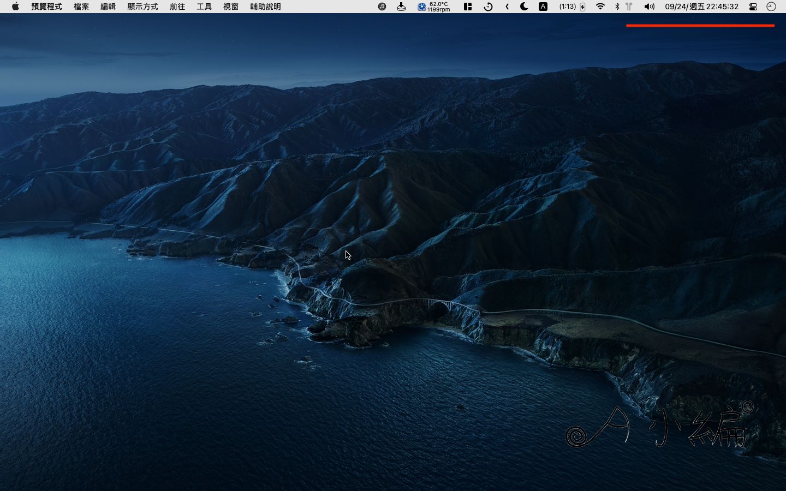Open the Bluetooth menu
Screen dimensions: 786x491
tap(617, 7)
